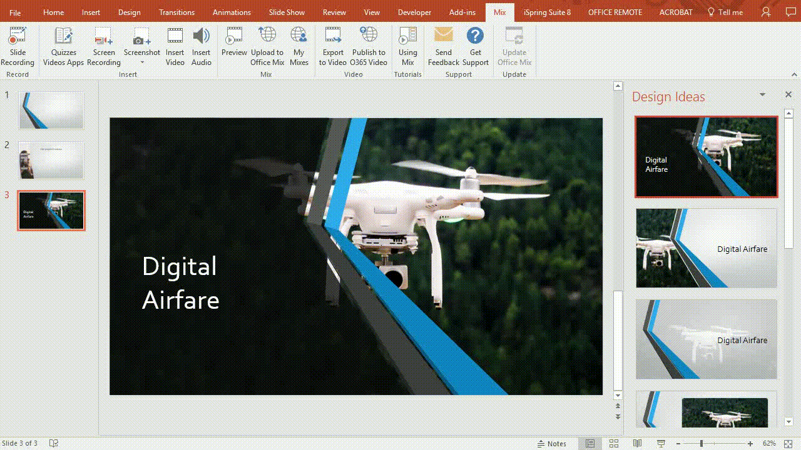Expand the Screenshot dropdown arrow
Image resolution: width=801 pixels, height=450 pixels.
pos(141,62)
